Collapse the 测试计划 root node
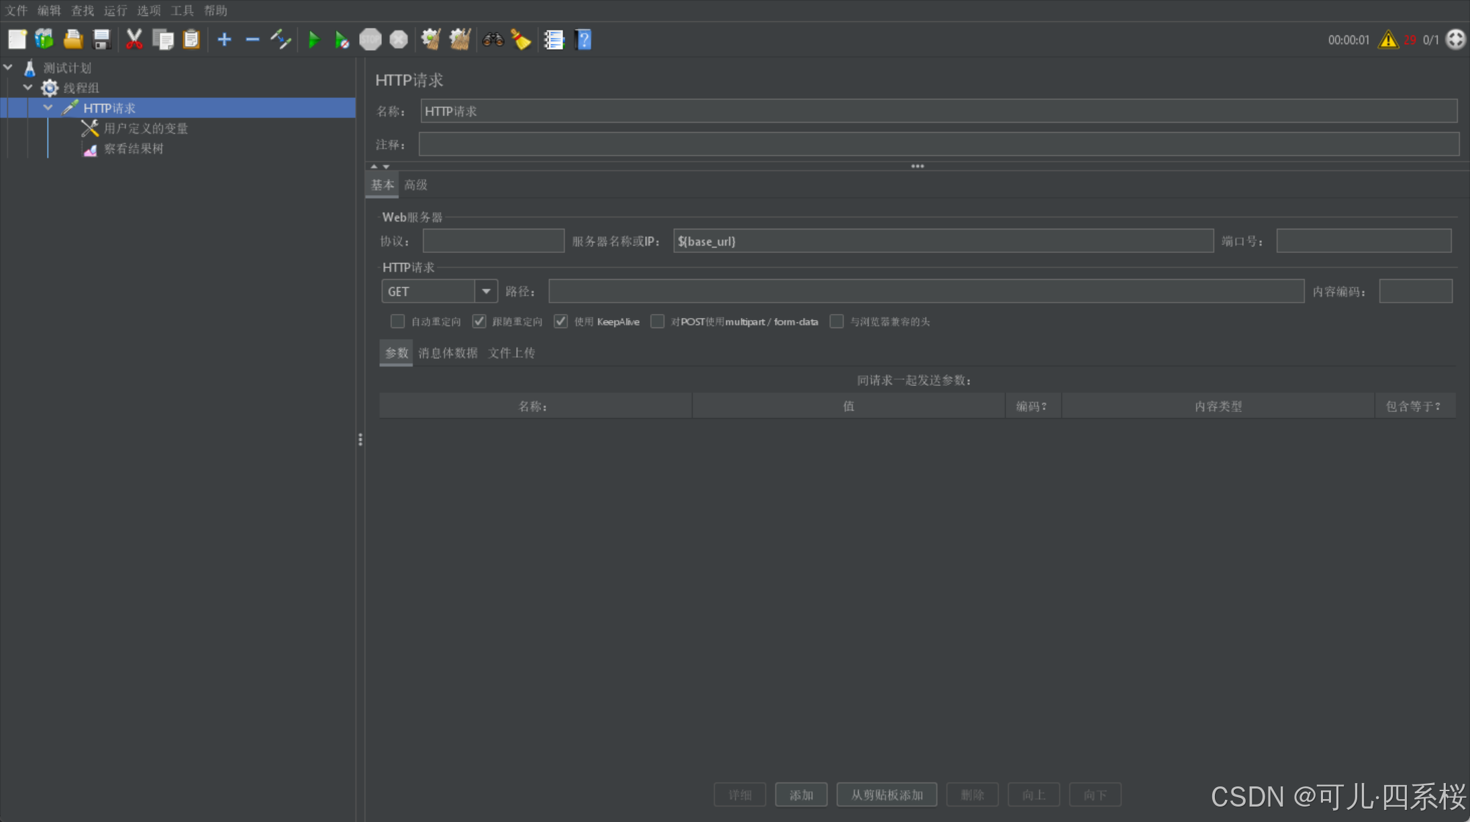This screenshot has width=1470, height=822. pyautogui.click(x=8, y=68)
